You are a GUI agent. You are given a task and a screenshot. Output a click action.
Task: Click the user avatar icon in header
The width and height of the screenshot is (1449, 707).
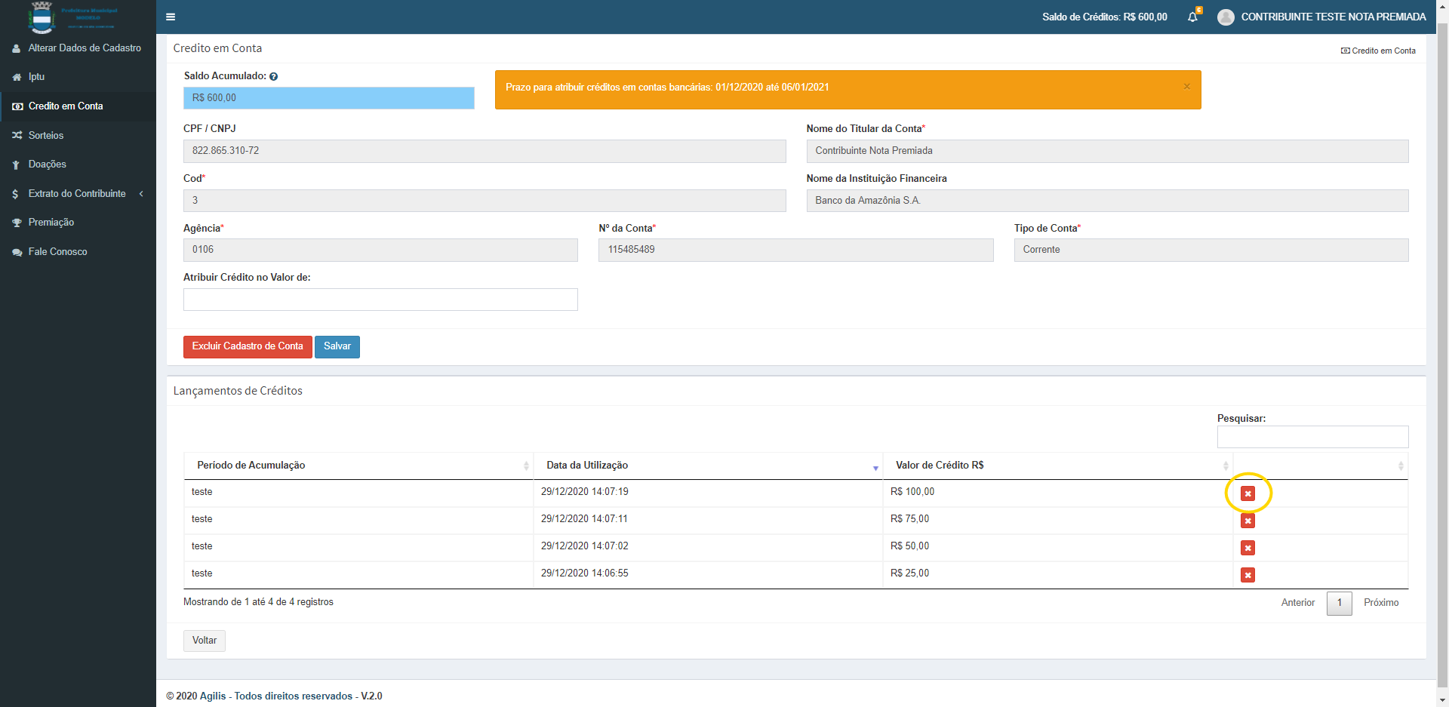pyautogui.click(x=1226, y=17)
